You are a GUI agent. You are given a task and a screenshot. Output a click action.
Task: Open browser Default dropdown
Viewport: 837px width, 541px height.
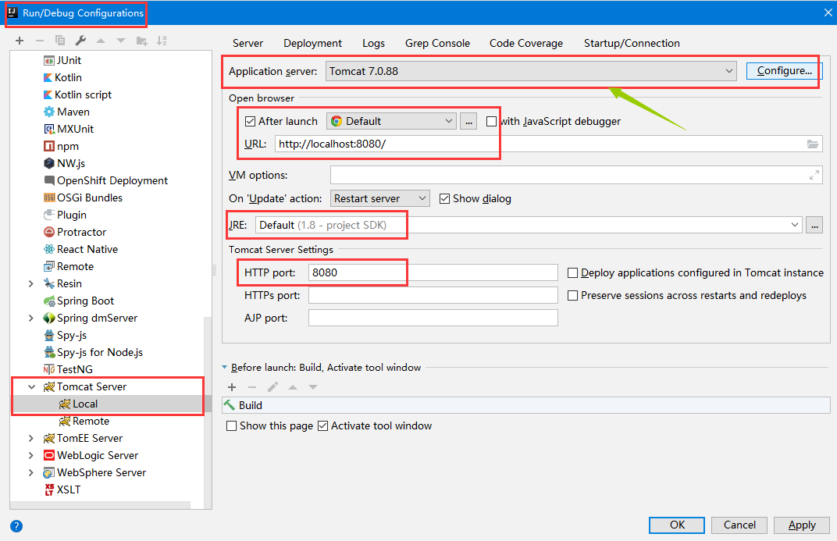(391, 121)
